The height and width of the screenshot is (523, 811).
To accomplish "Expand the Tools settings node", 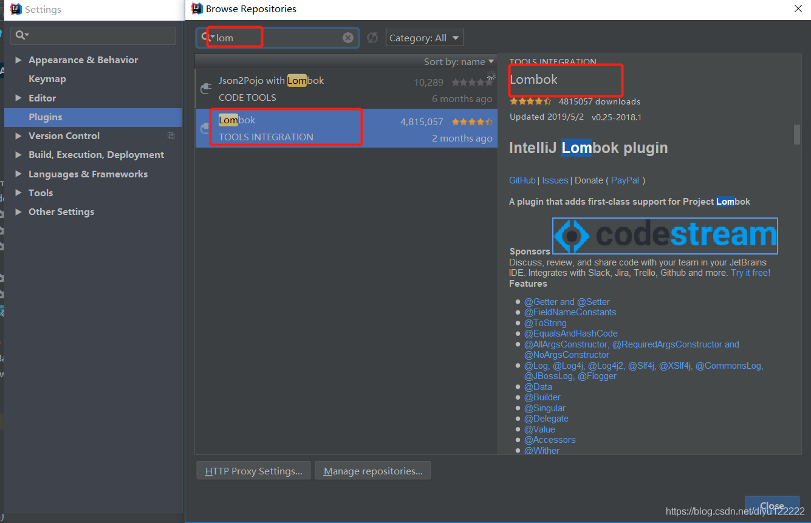I will 18,193.
